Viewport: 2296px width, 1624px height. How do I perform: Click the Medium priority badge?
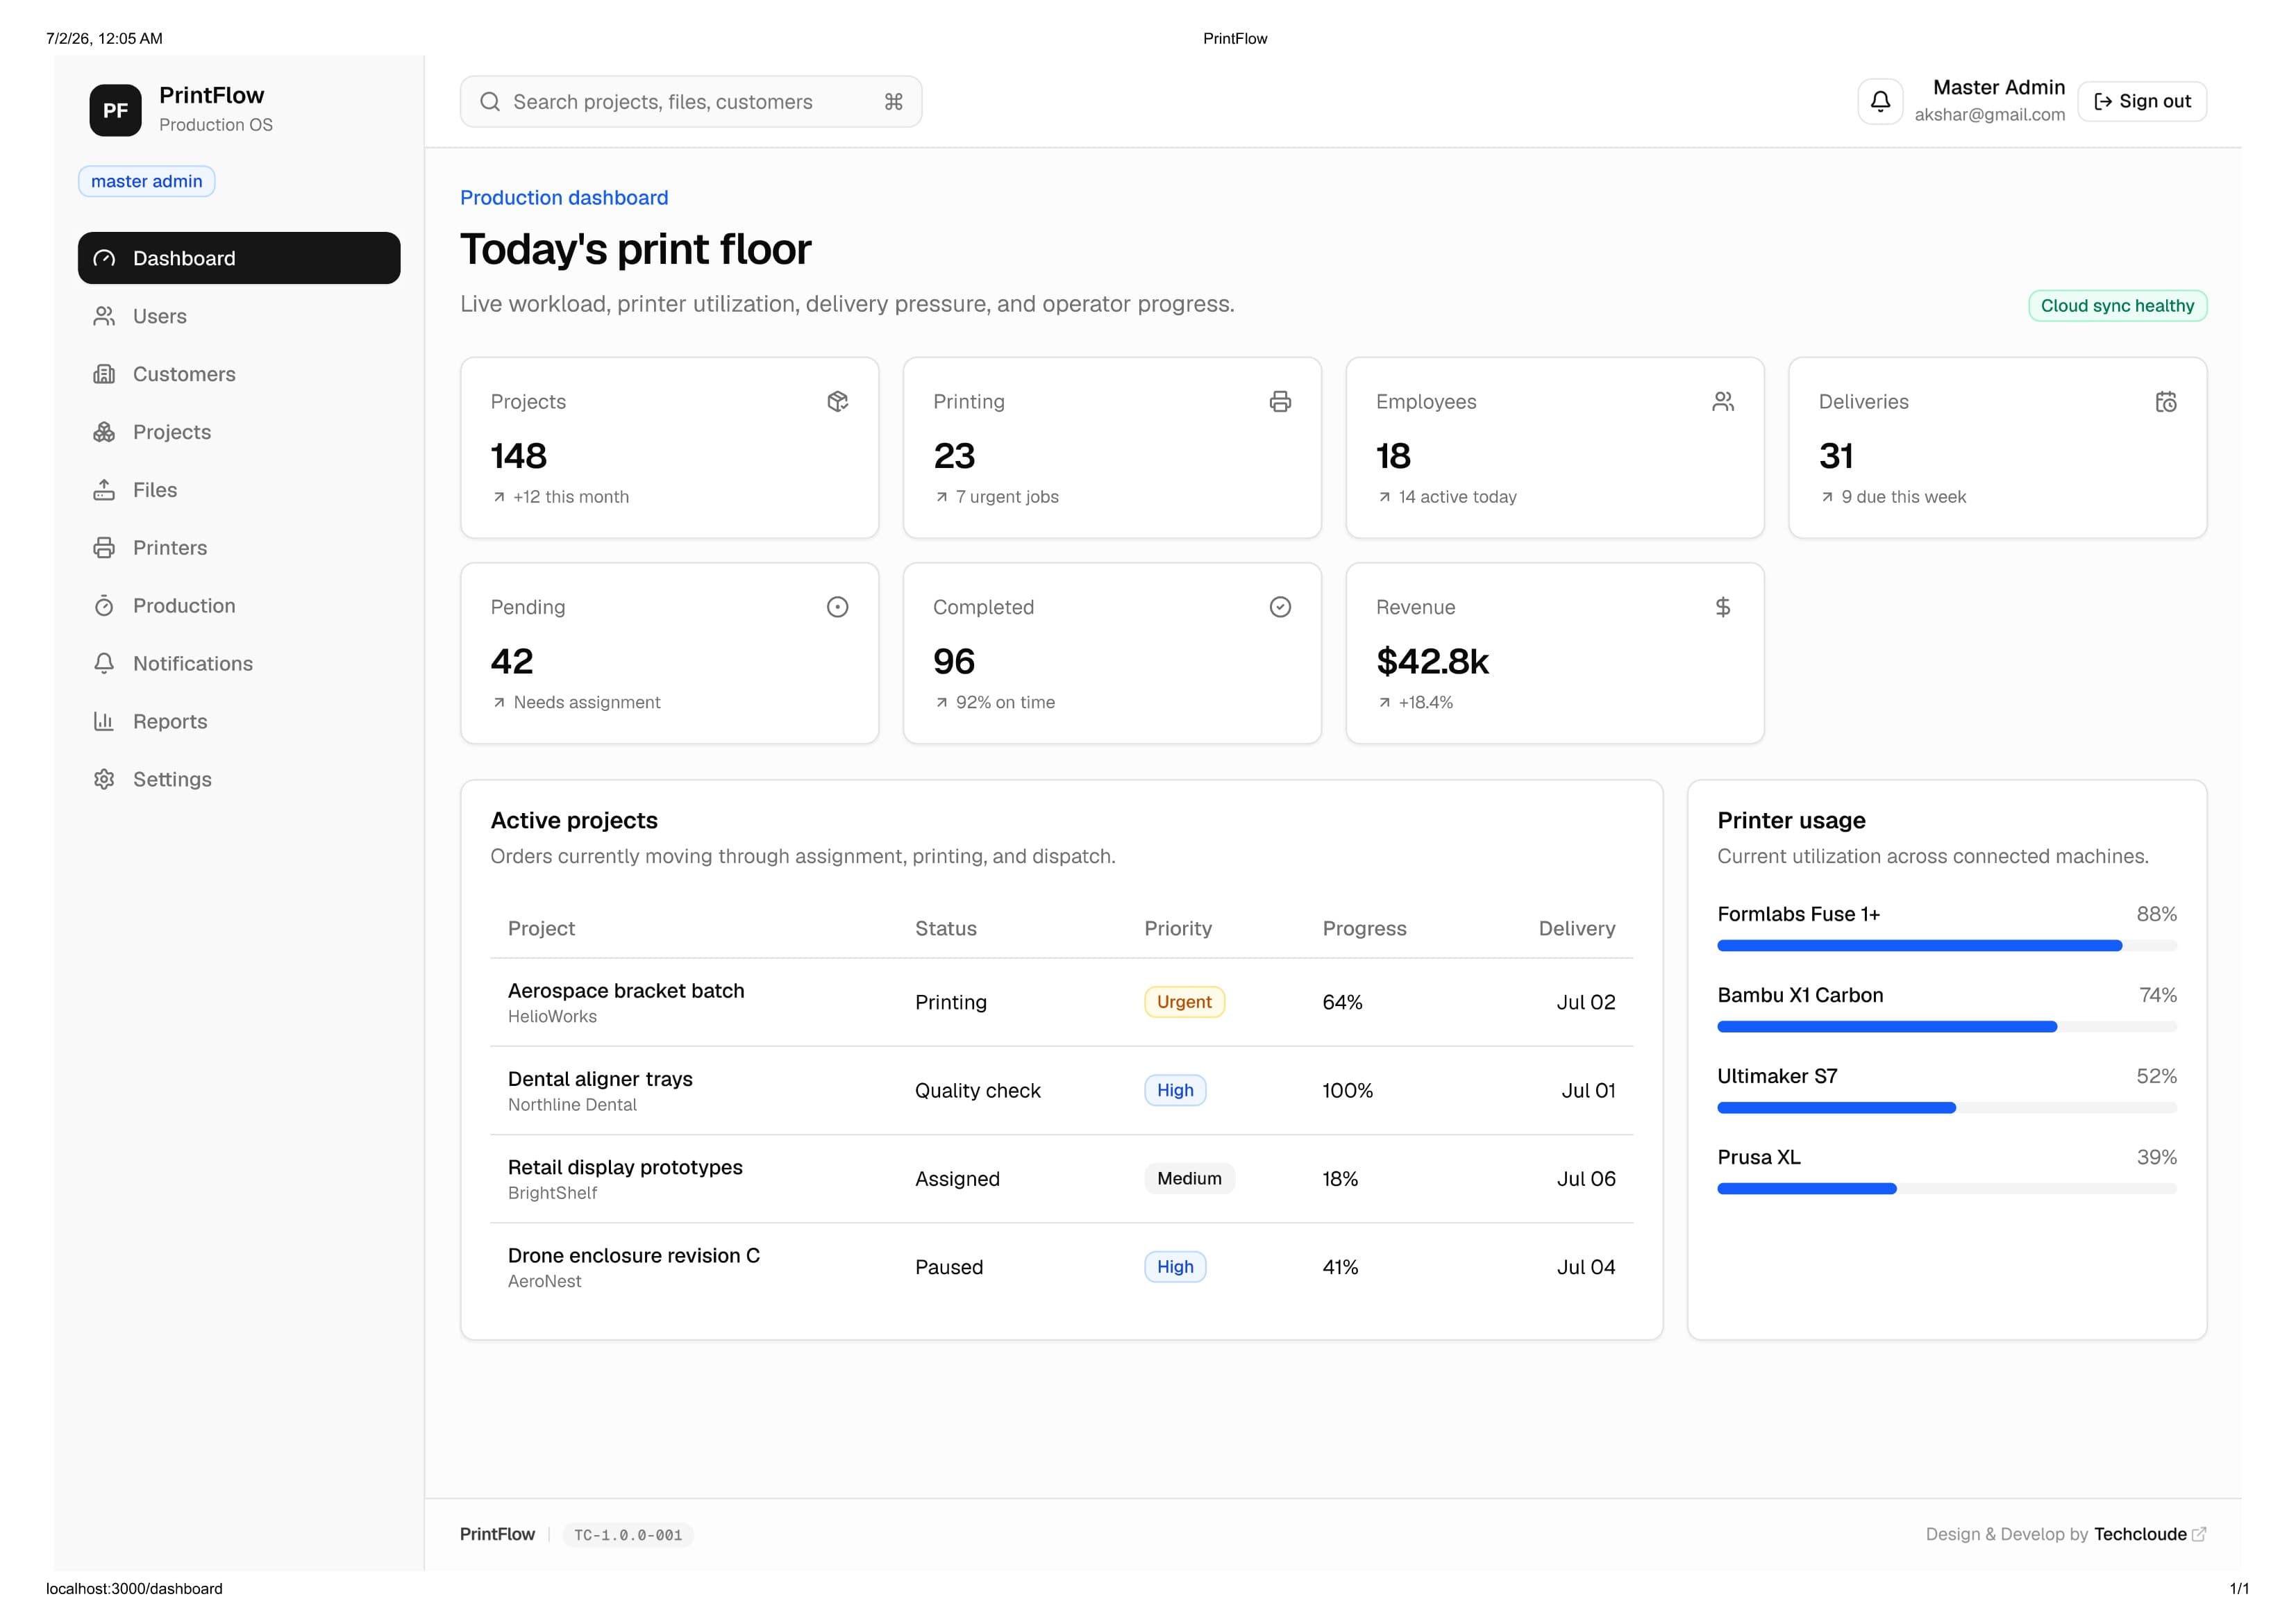pos(1189,1179)
